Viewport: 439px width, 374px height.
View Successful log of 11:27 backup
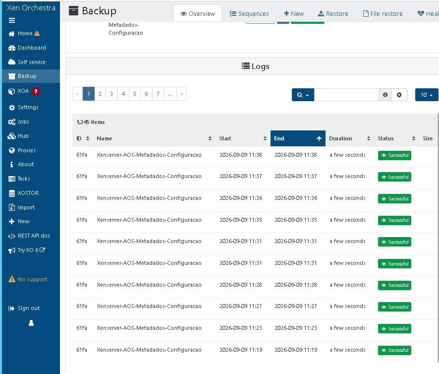pos(394,307)
